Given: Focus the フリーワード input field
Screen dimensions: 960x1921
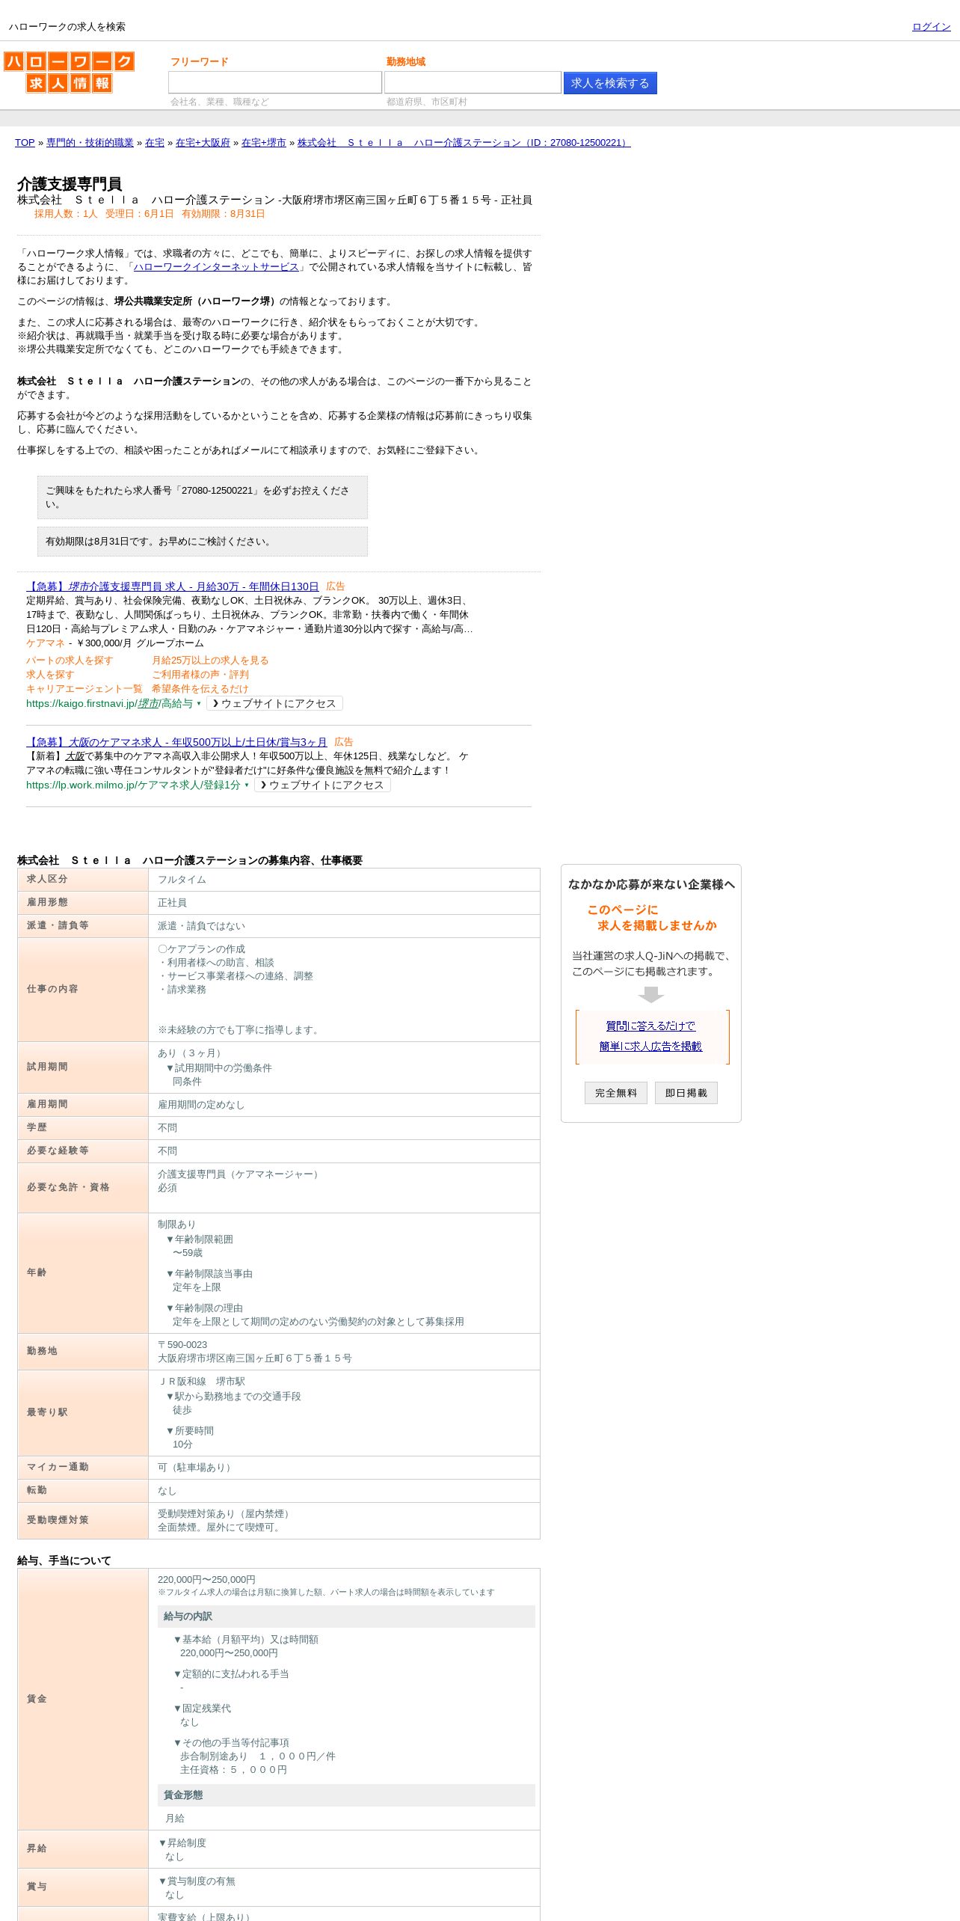Looking at the screenshot, I should pyautogui.click(x=275, y=82).
